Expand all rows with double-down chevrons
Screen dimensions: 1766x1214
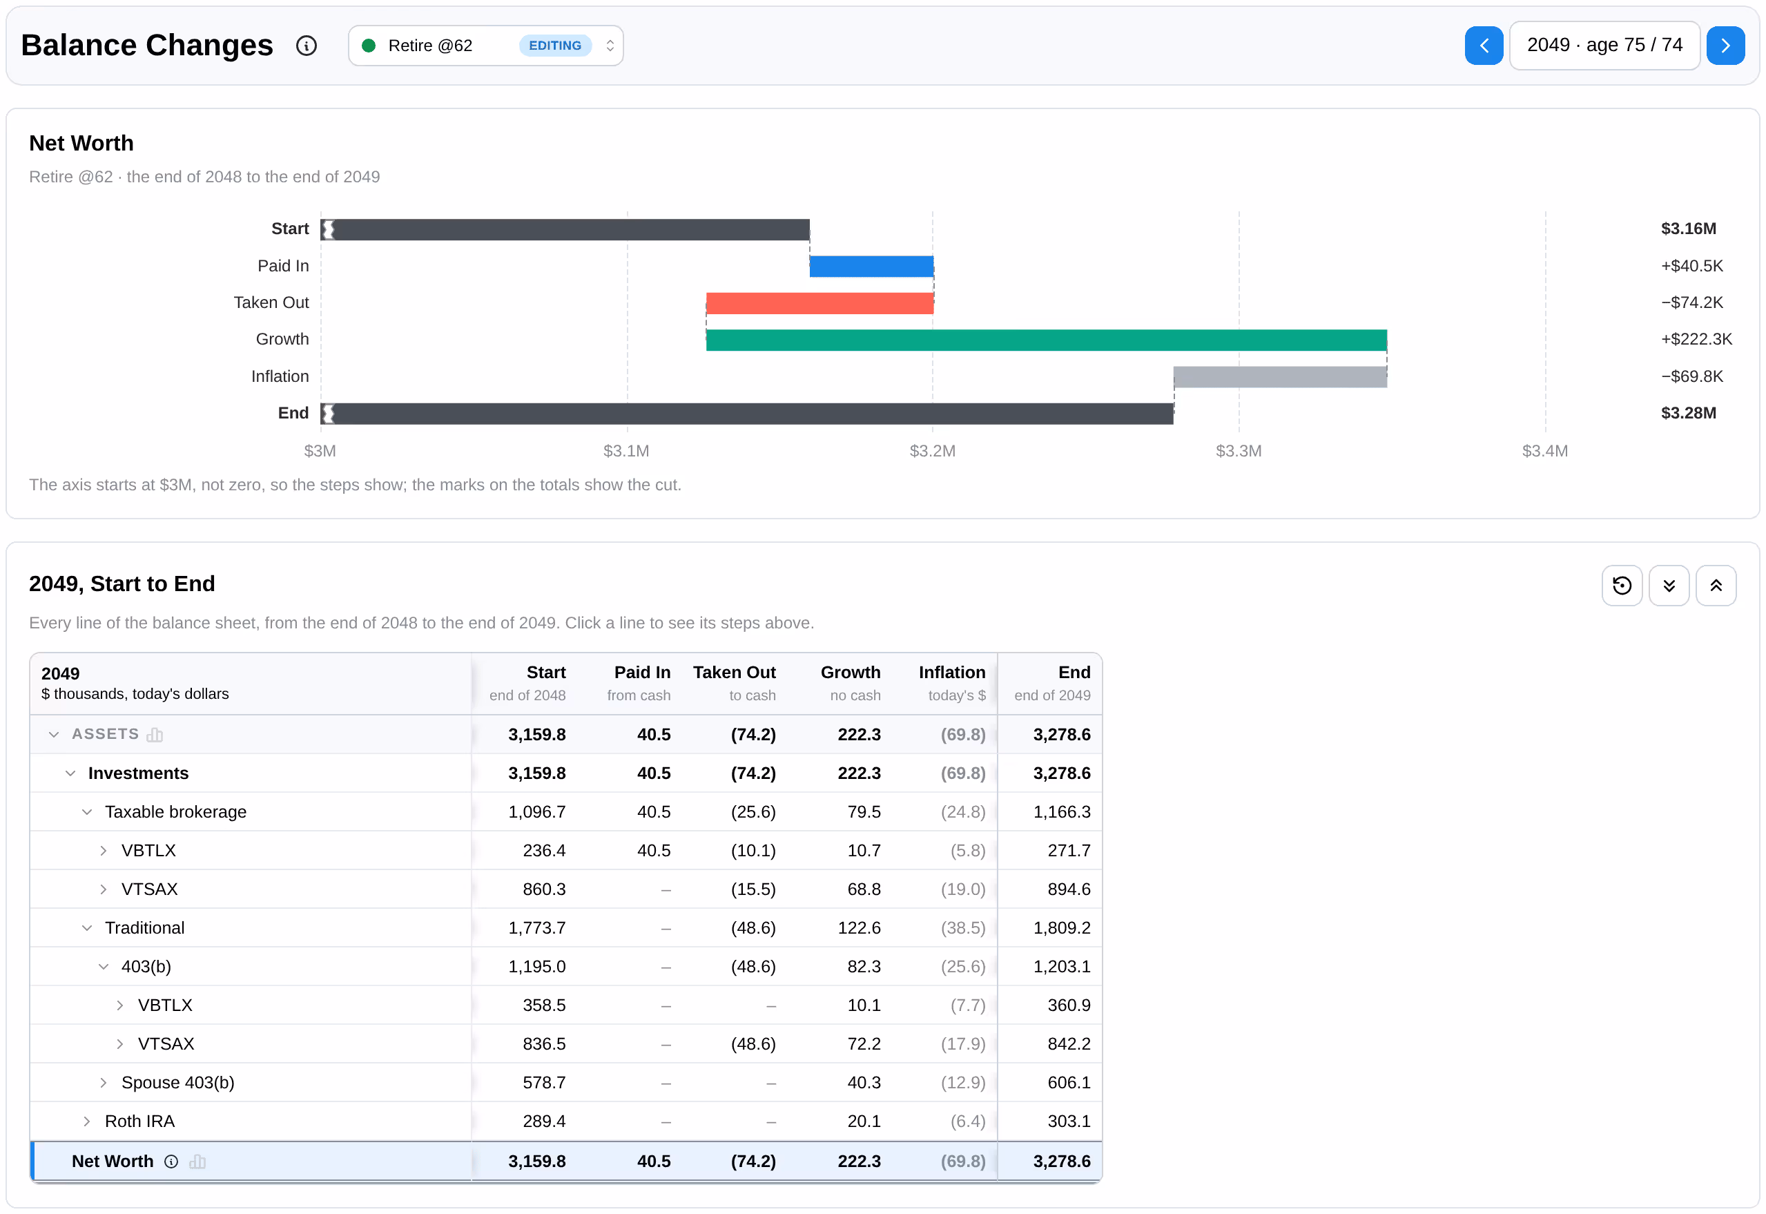click(x=1669, y=585)
